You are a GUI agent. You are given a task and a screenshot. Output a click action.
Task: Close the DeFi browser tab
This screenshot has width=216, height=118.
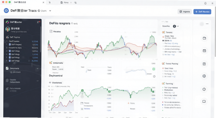[43, 2]
